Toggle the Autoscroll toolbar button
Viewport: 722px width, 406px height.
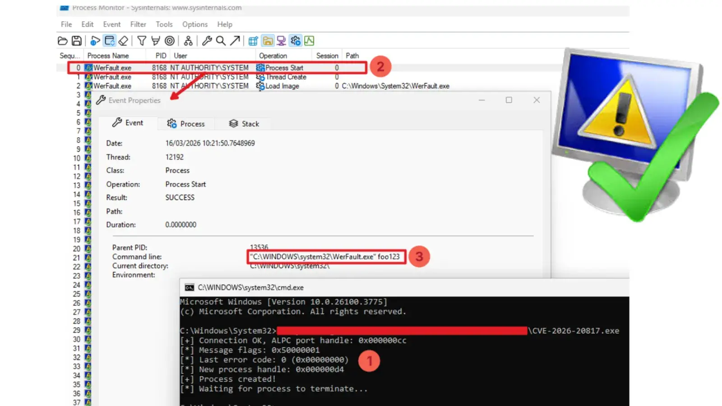pyautogui.click(x=109, y=41)
